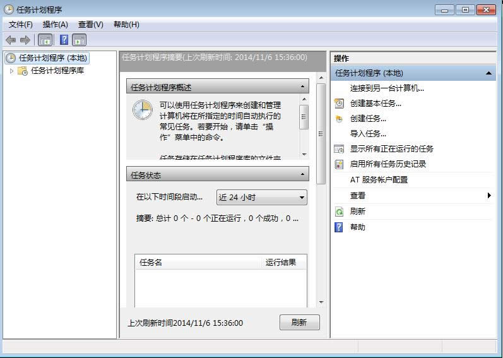Collapse the 任务状态 section
This screenshot has width=503, height=358.
303,175
